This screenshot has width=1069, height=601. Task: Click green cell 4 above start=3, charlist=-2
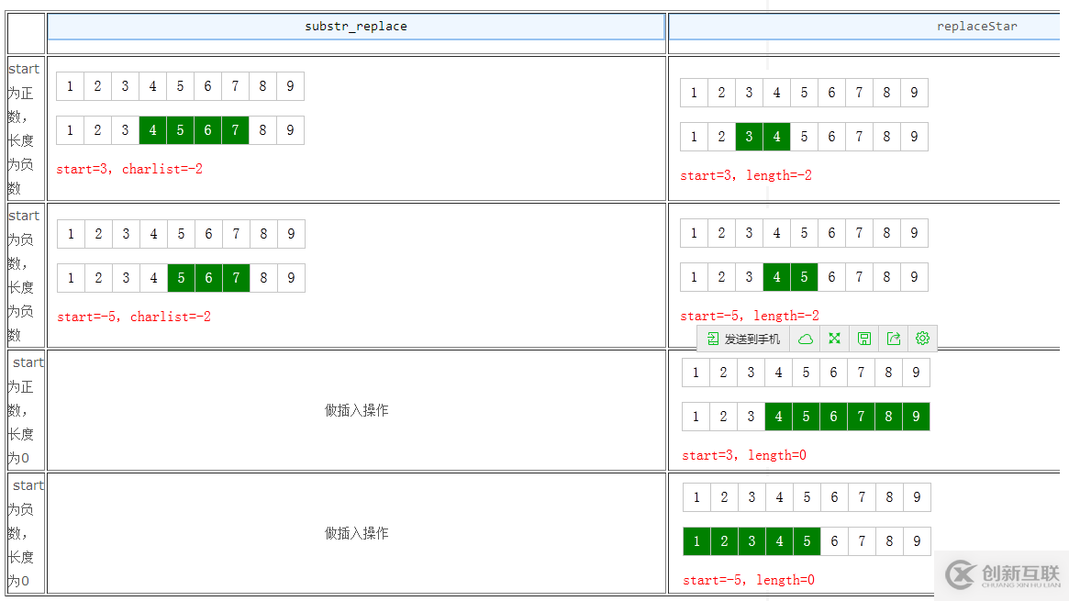[152, 130]
